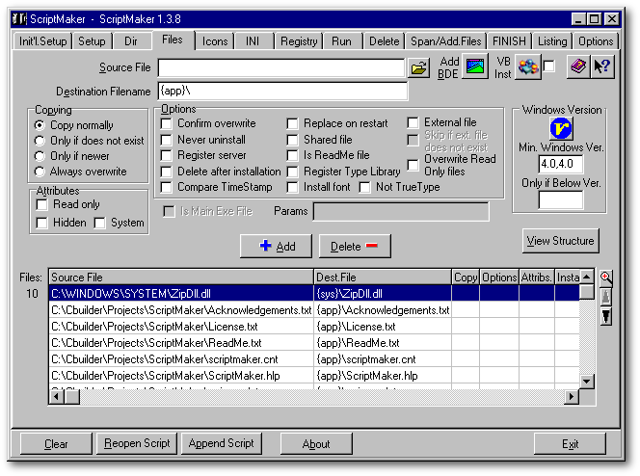The height and width of the screenshot is (476, 640).
Task: Click file list vertical scrollbar down arrow
Action: coord(587,382)
